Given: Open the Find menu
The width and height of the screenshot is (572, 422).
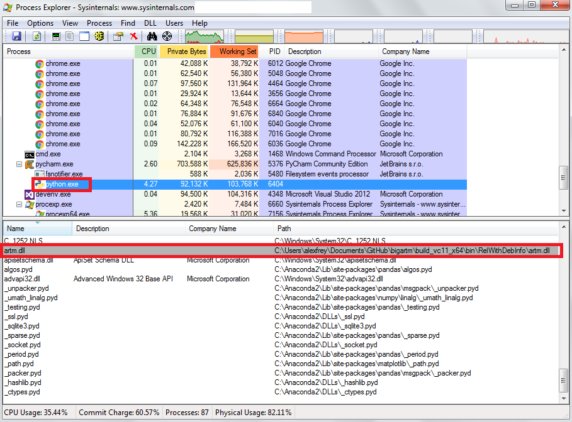Looking at the screenshot, I should 128,23.
